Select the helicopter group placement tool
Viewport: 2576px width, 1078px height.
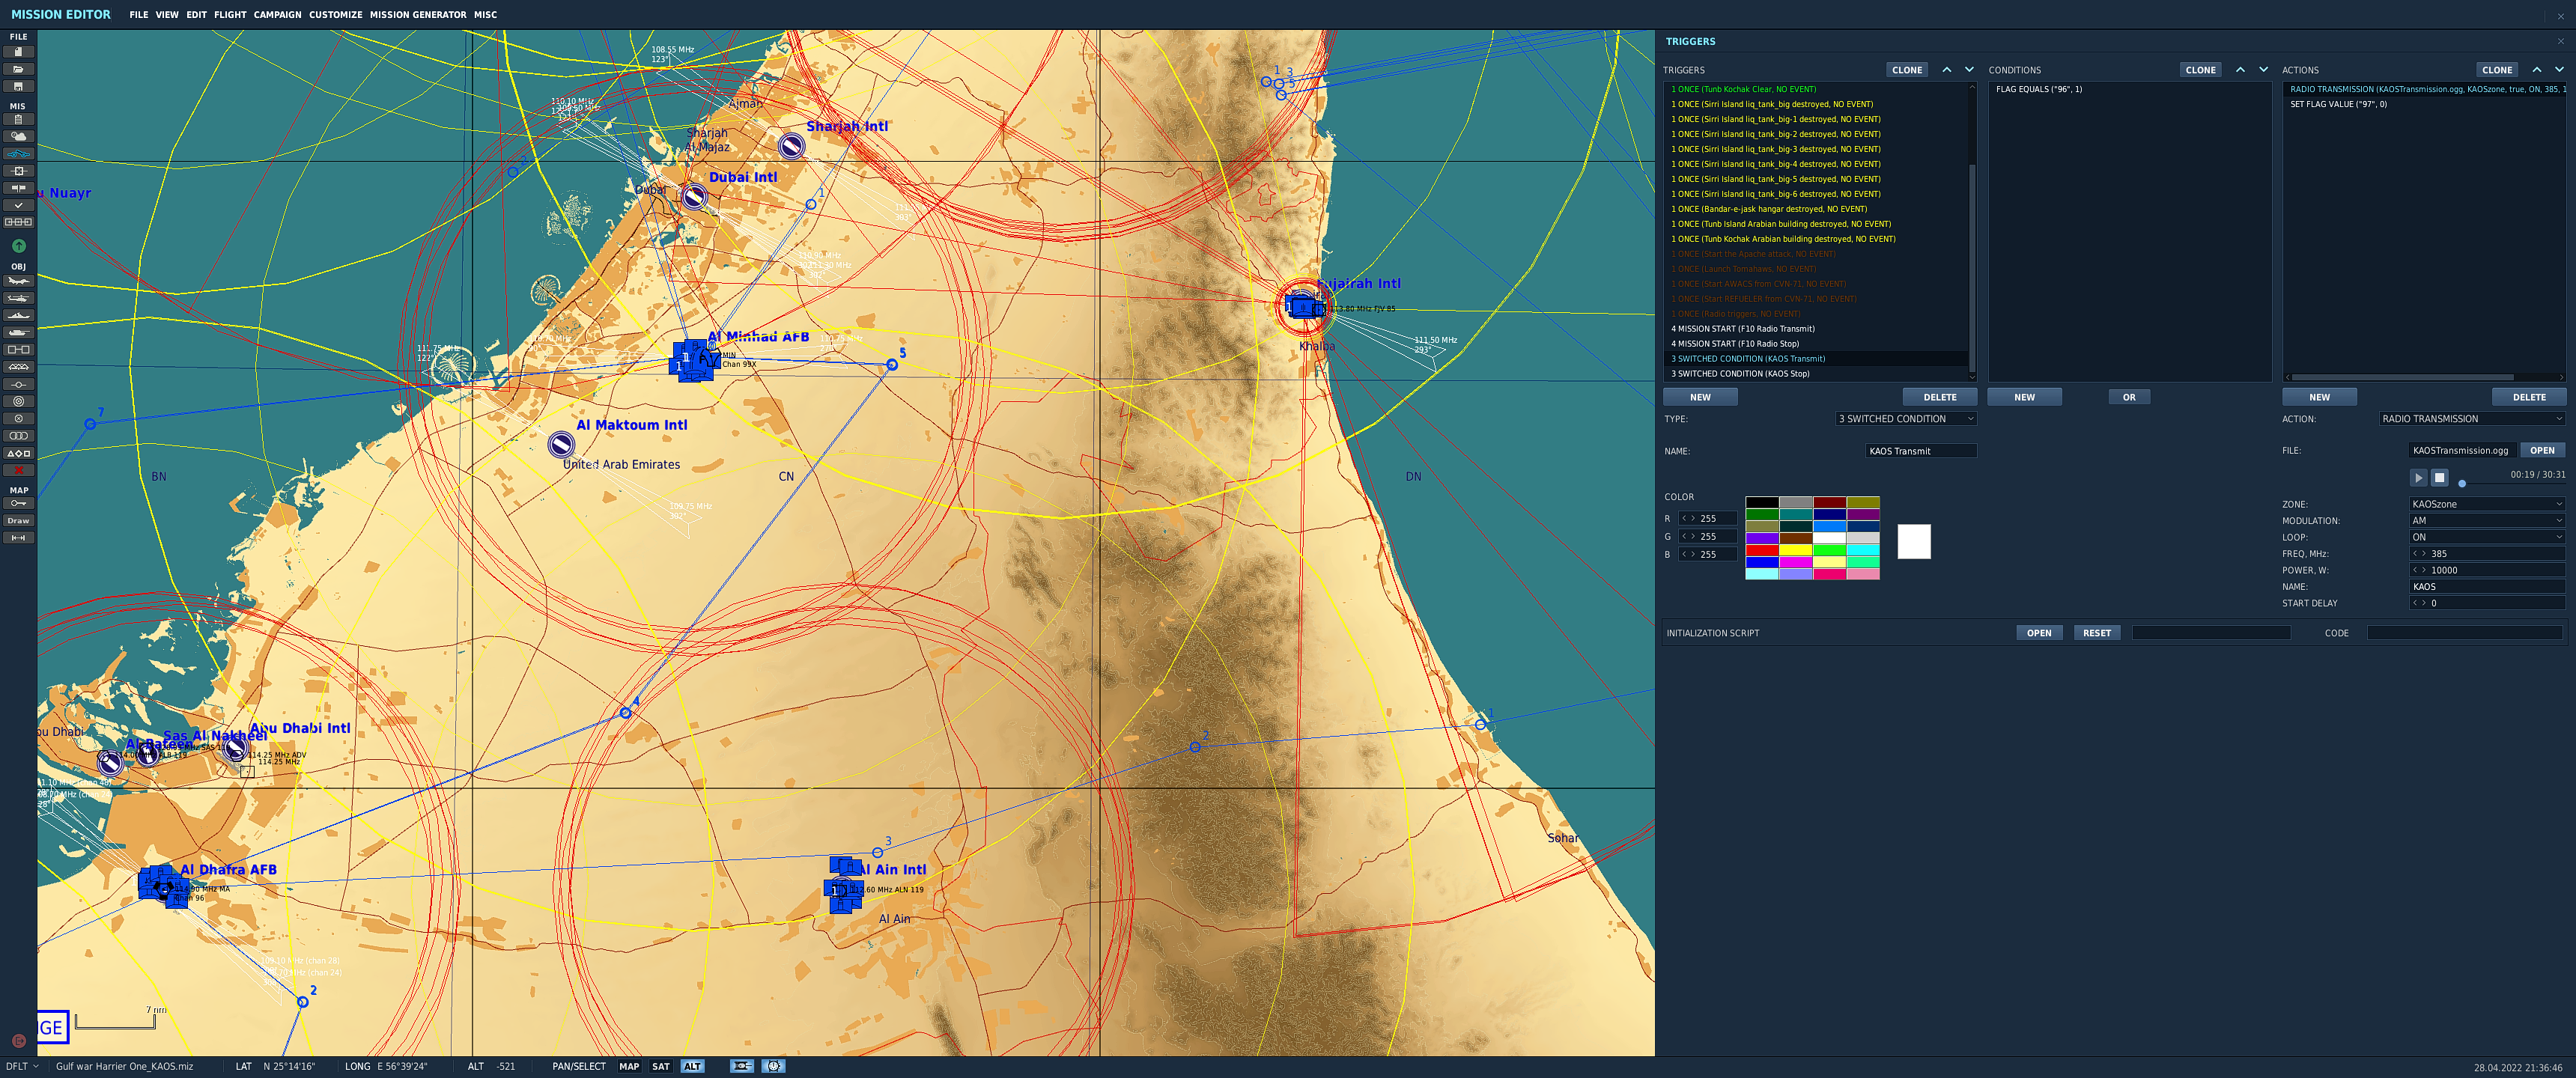18,298
